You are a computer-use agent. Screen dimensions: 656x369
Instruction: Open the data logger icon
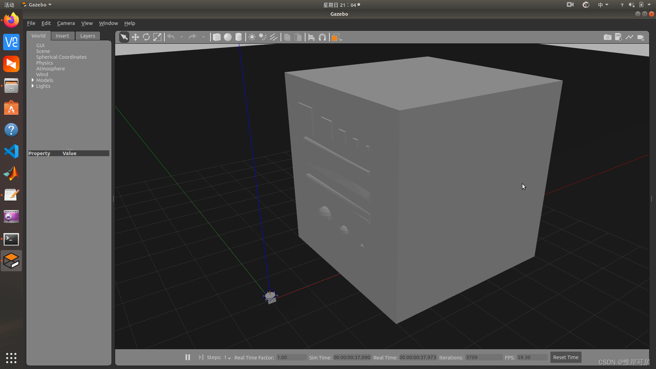click(618, 37)
